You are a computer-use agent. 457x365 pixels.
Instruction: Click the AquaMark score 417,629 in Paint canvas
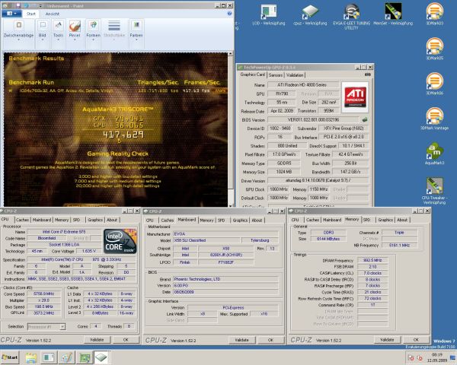click(x=123, y=135)
